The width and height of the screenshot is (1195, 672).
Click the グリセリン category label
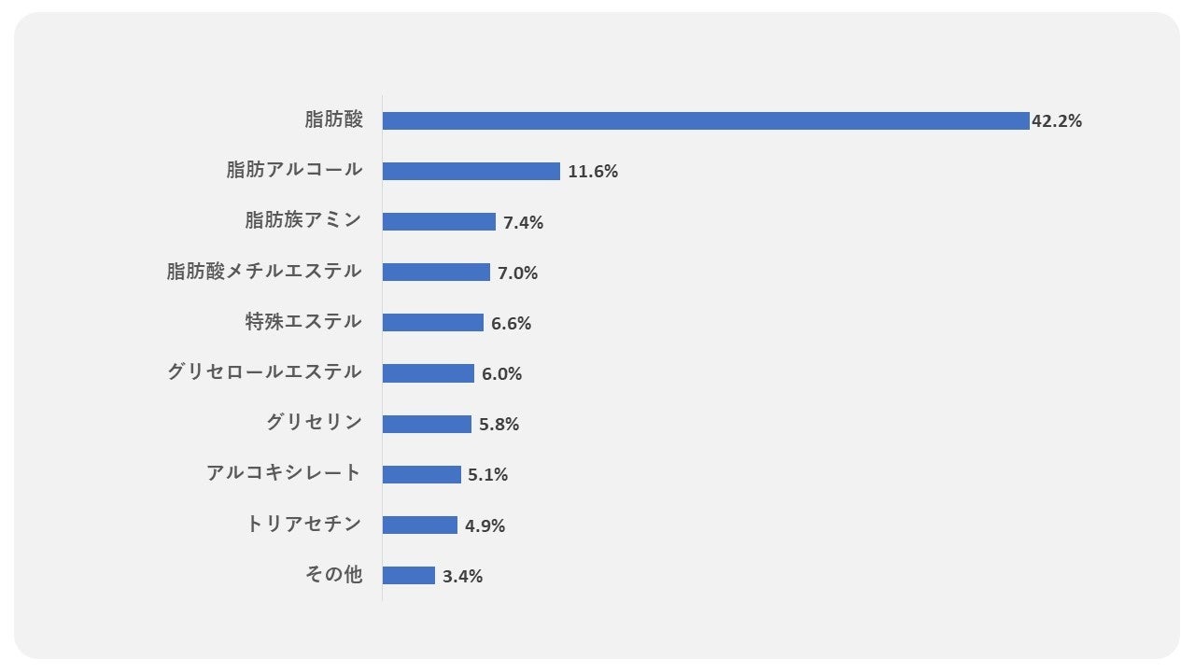[x=314, y=423]
